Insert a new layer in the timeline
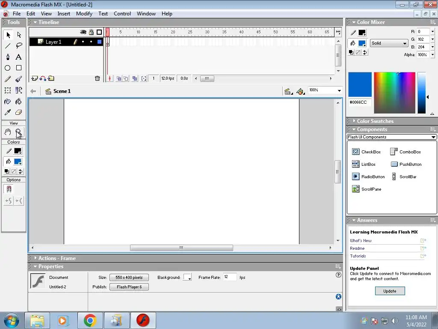This screenshot has height=329, width=438. [34, 78]
